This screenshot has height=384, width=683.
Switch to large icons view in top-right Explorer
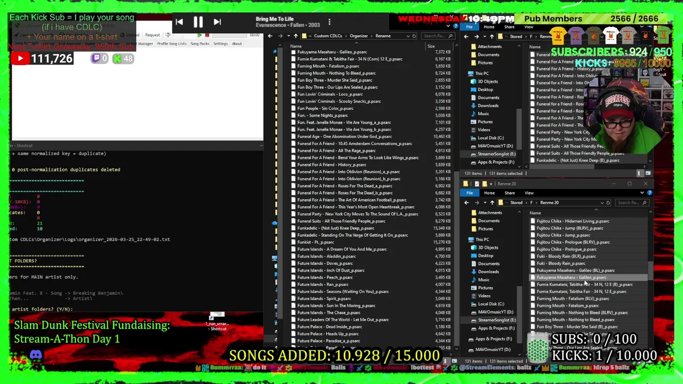point(648,173)
